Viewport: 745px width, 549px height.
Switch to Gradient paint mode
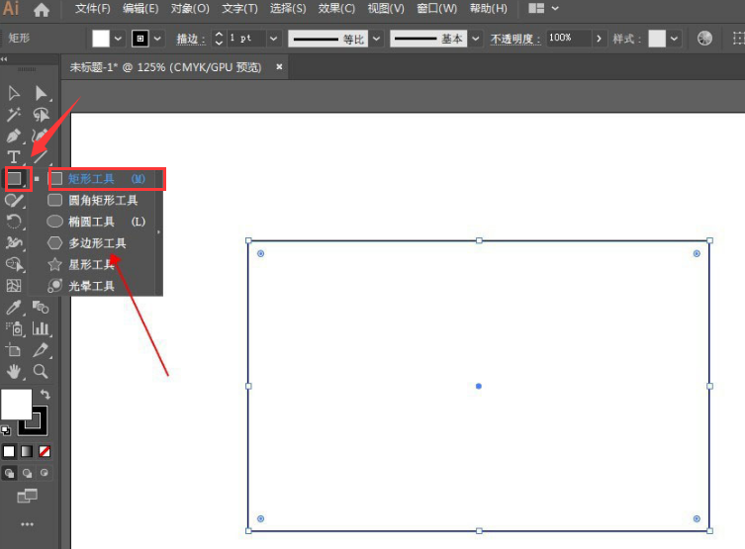click(x=27, y=451)
